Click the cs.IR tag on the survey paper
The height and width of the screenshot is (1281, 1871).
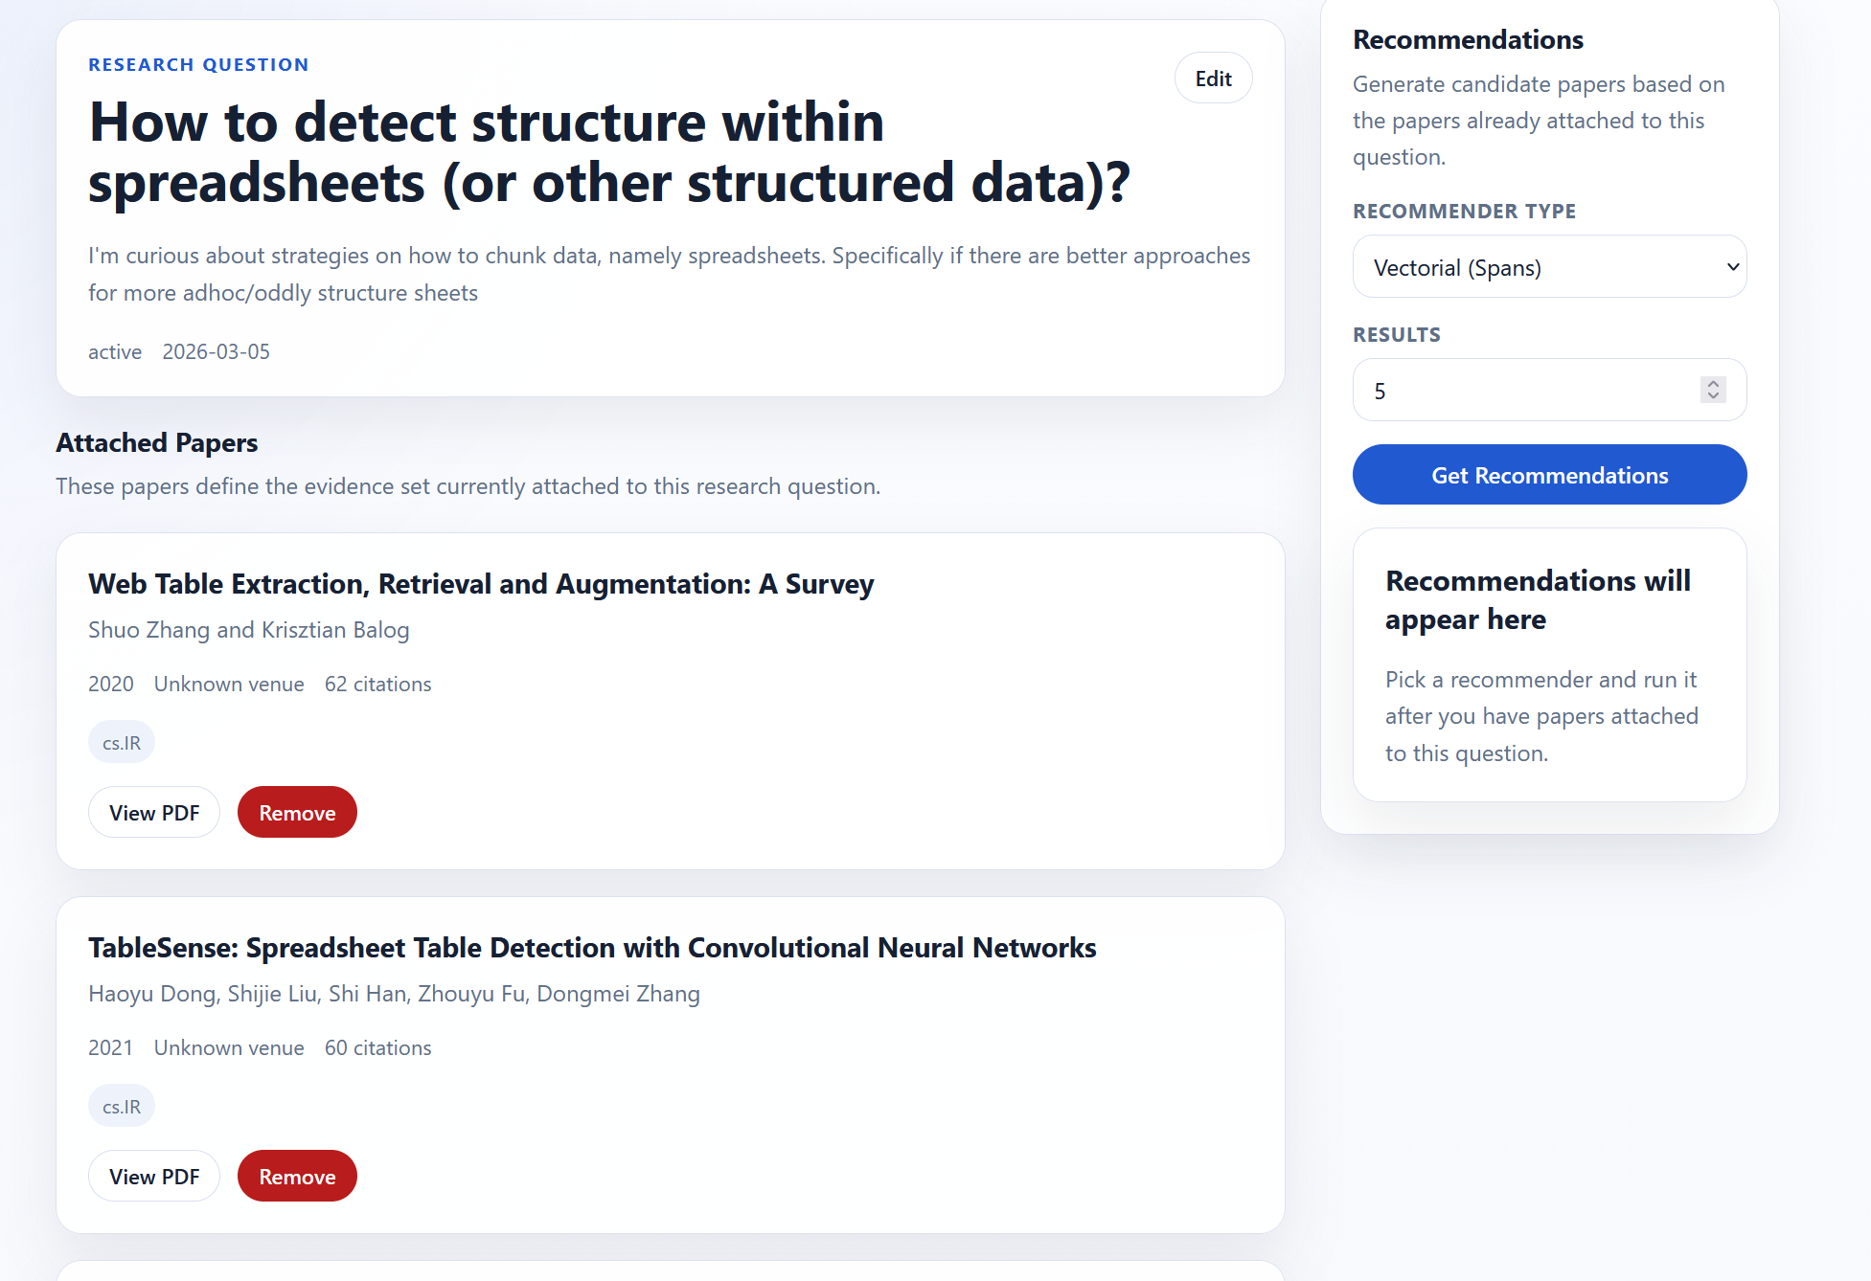121,741
